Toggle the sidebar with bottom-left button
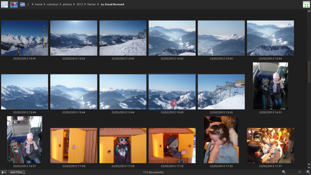Viewport: 311px width, 175px height. (x=4, y=172)
